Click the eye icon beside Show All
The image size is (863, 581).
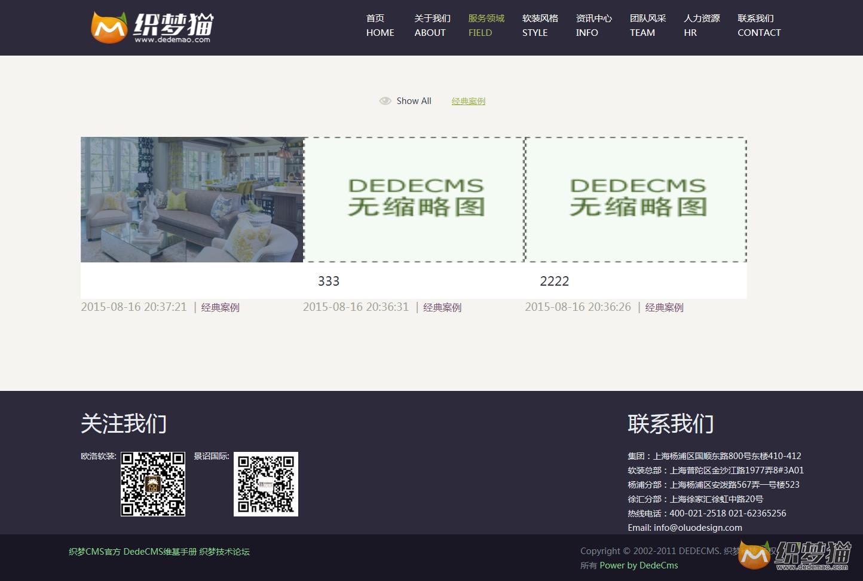tap(385, 101)
